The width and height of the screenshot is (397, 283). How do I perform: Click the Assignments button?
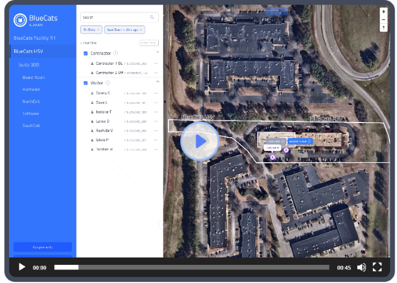coord(43,247)
